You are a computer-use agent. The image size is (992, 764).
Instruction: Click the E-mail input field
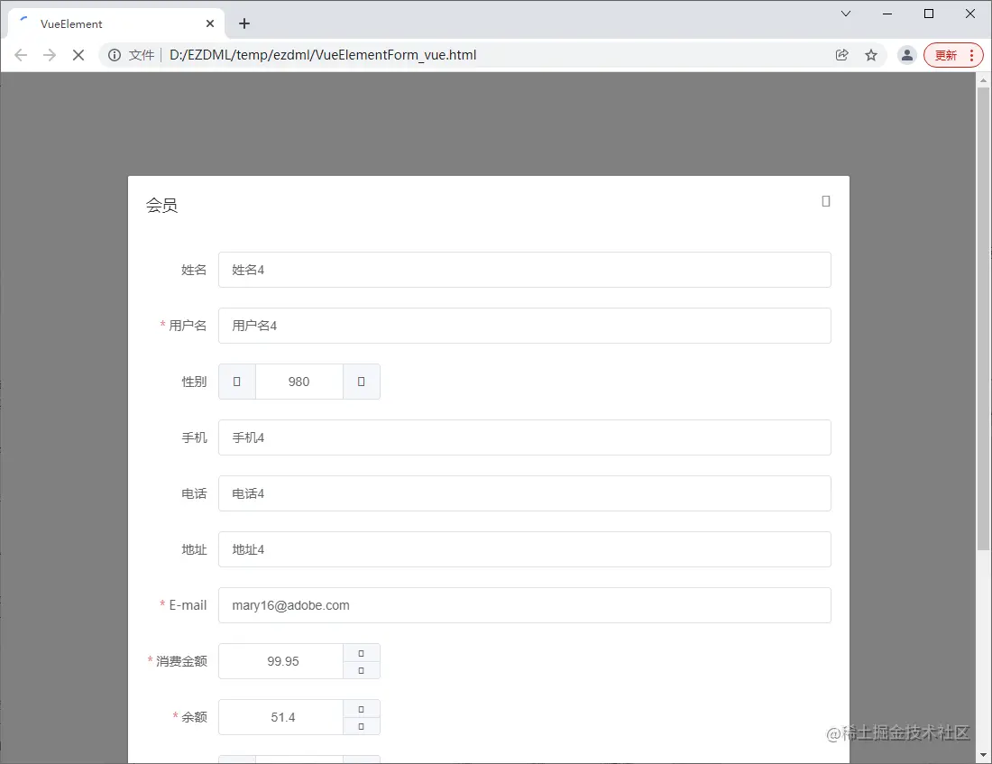(525, 605)
